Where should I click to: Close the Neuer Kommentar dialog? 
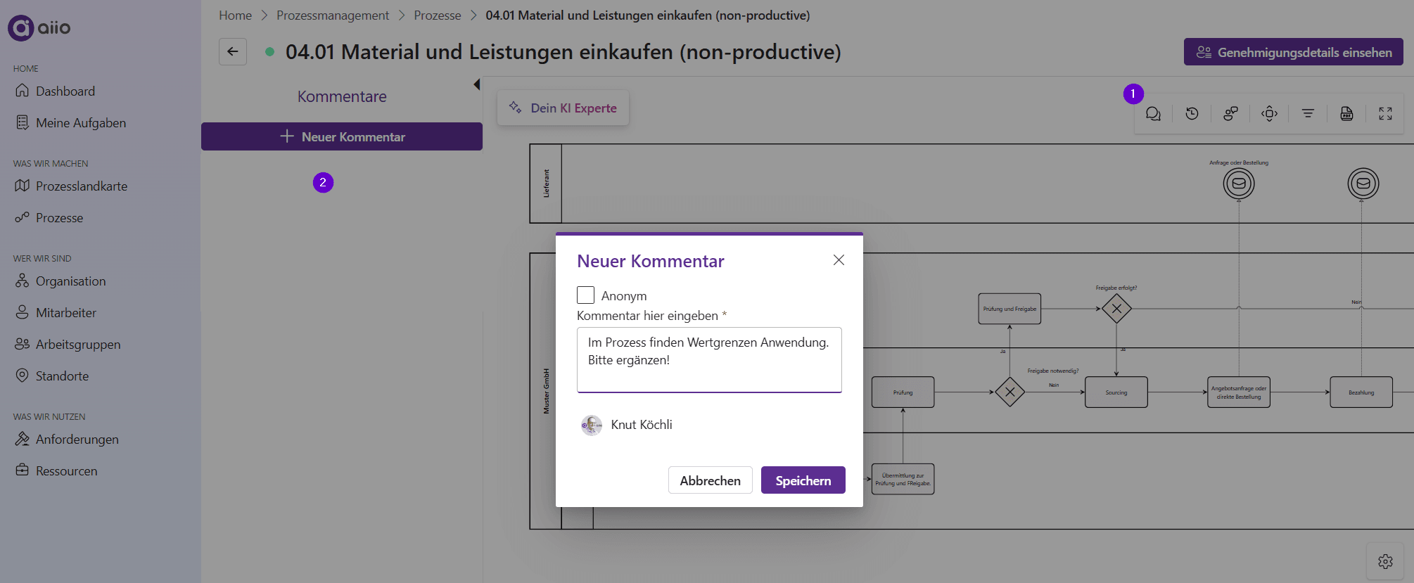point(839,260)
